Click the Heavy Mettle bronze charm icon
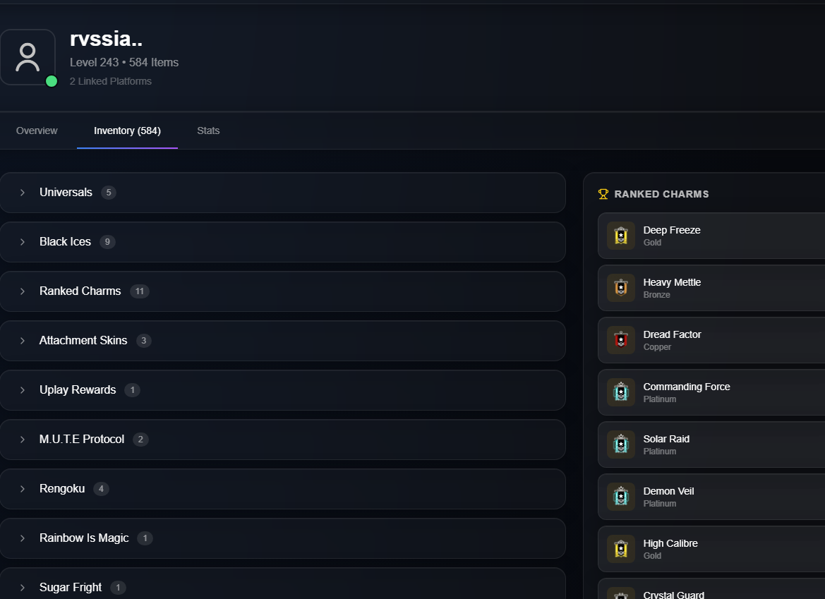The image size is (825, 599). pyautogui.click(x=621, y=288)
